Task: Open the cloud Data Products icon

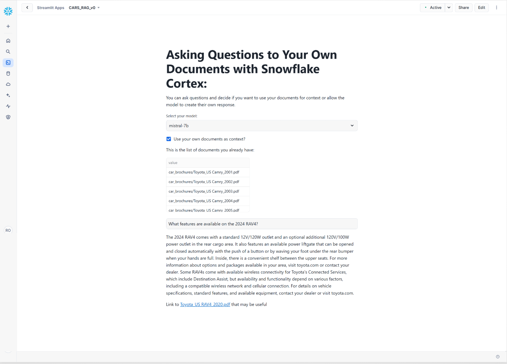Action: tap(8, 84)
